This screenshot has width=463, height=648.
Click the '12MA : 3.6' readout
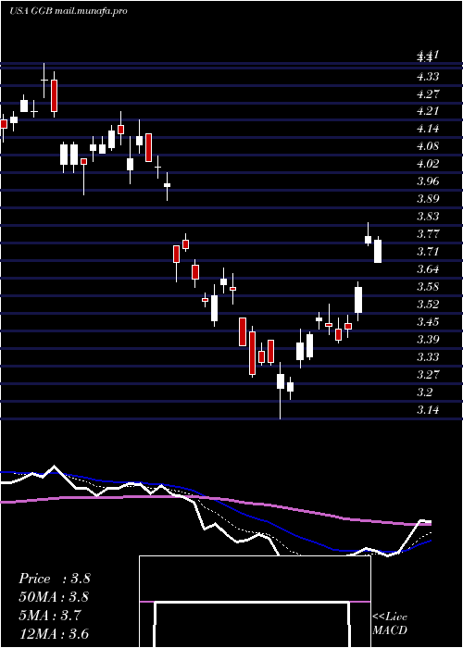(55, 634)
